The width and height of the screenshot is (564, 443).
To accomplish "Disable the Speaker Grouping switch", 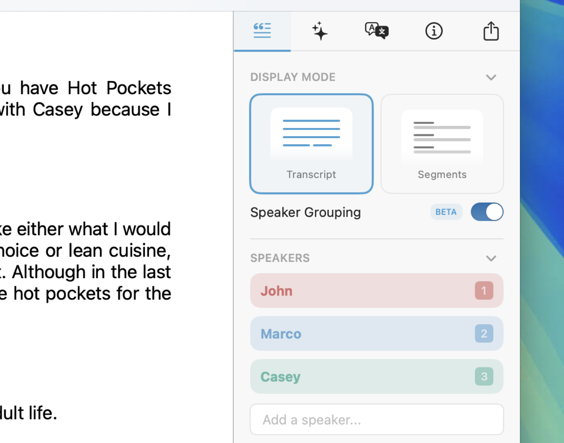I will [x=487, y=212].
